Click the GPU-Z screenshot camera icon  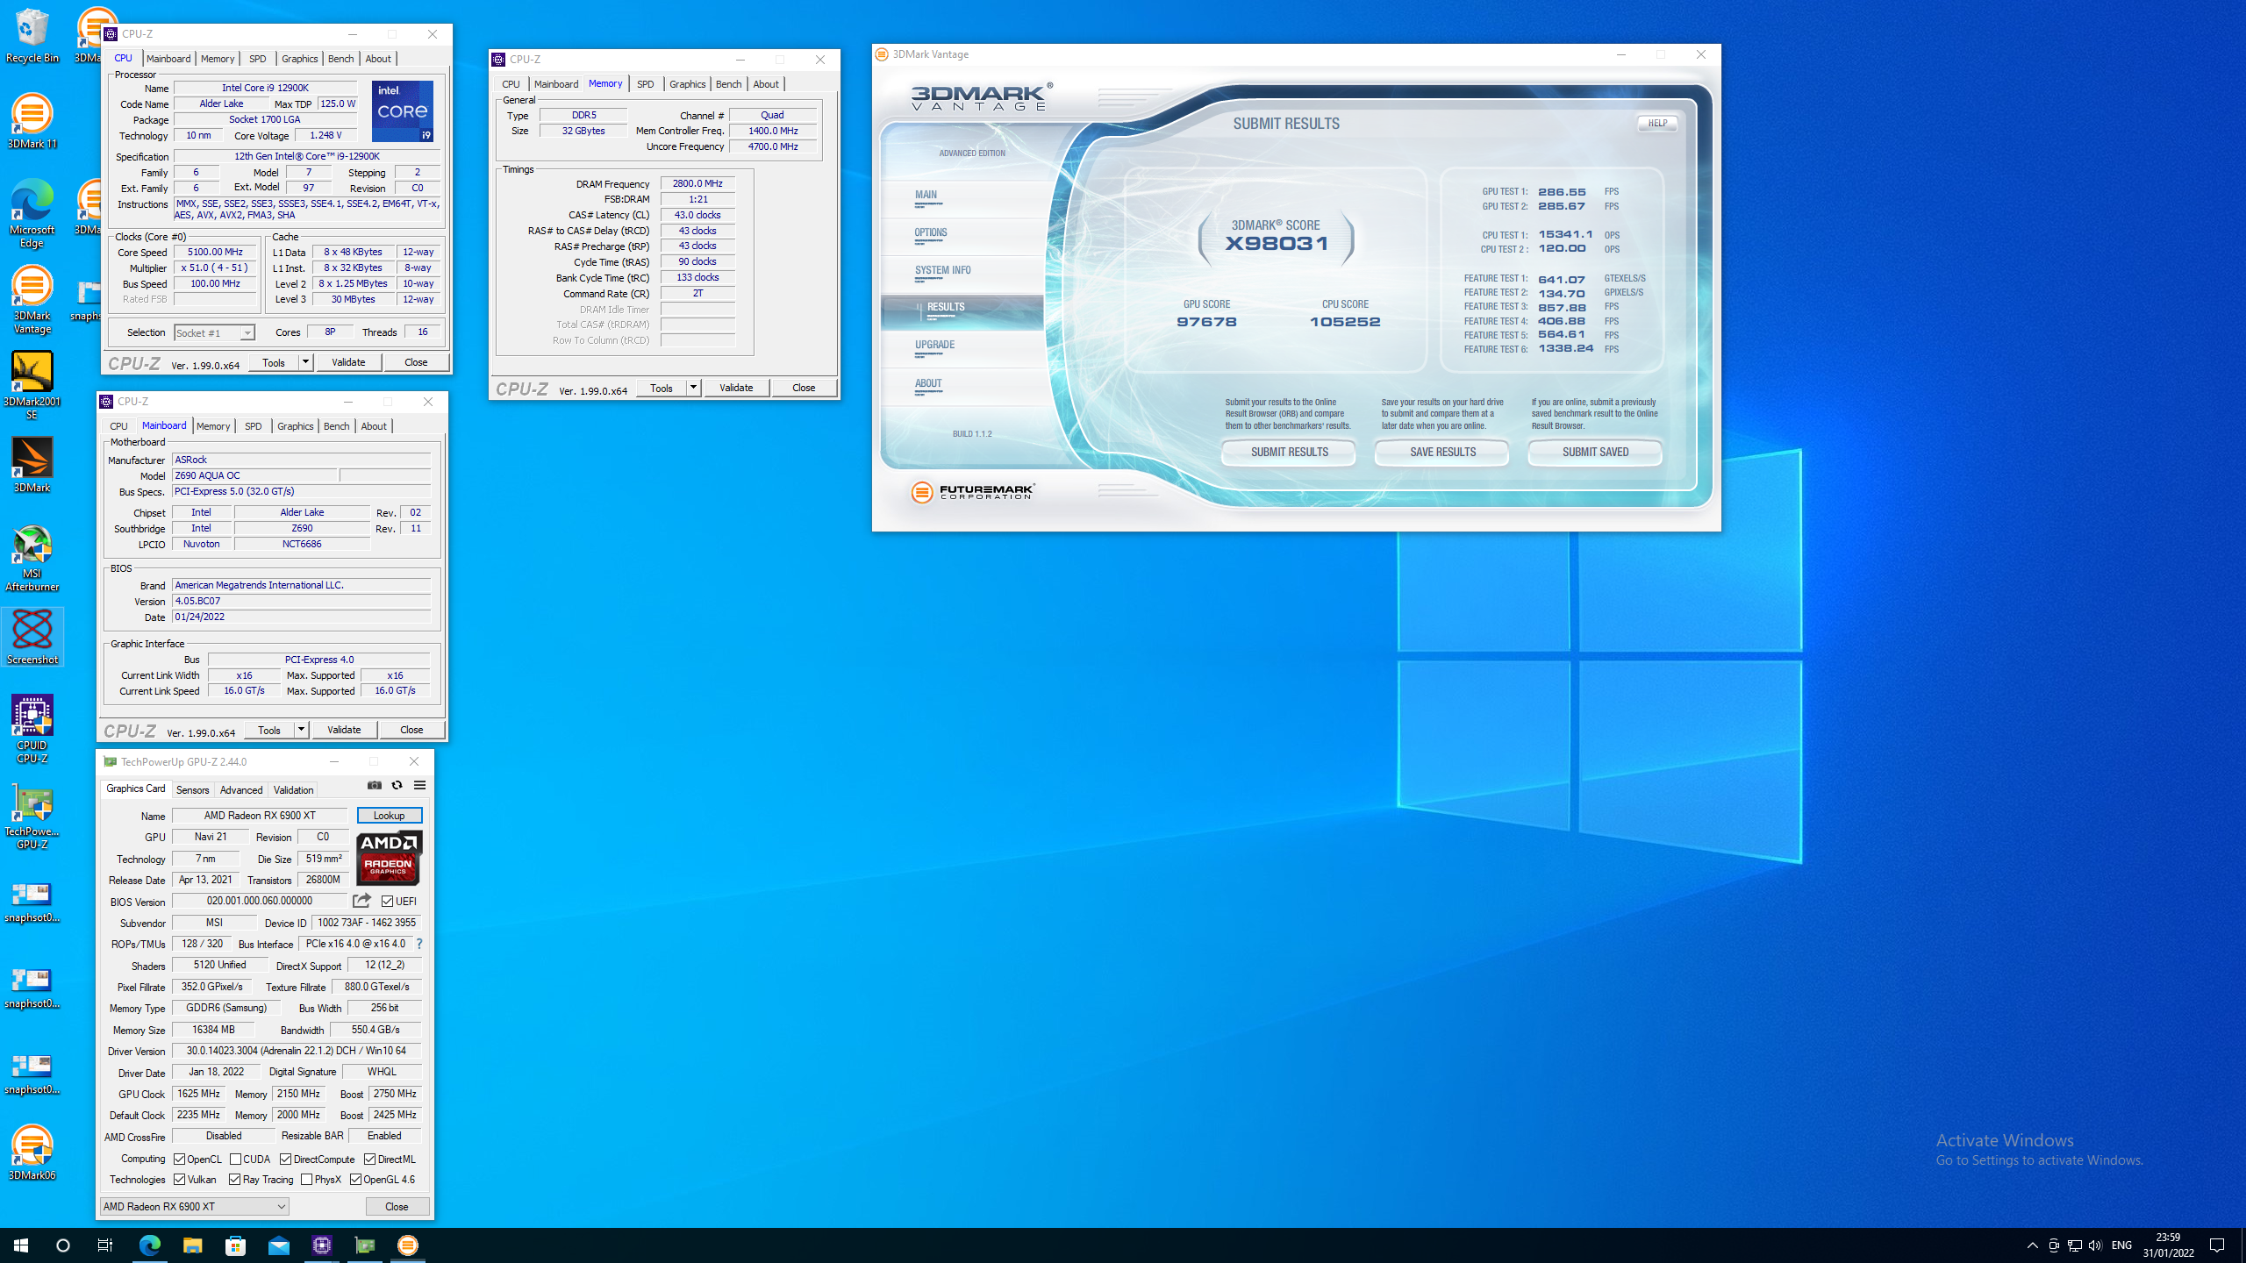point(375,785)
